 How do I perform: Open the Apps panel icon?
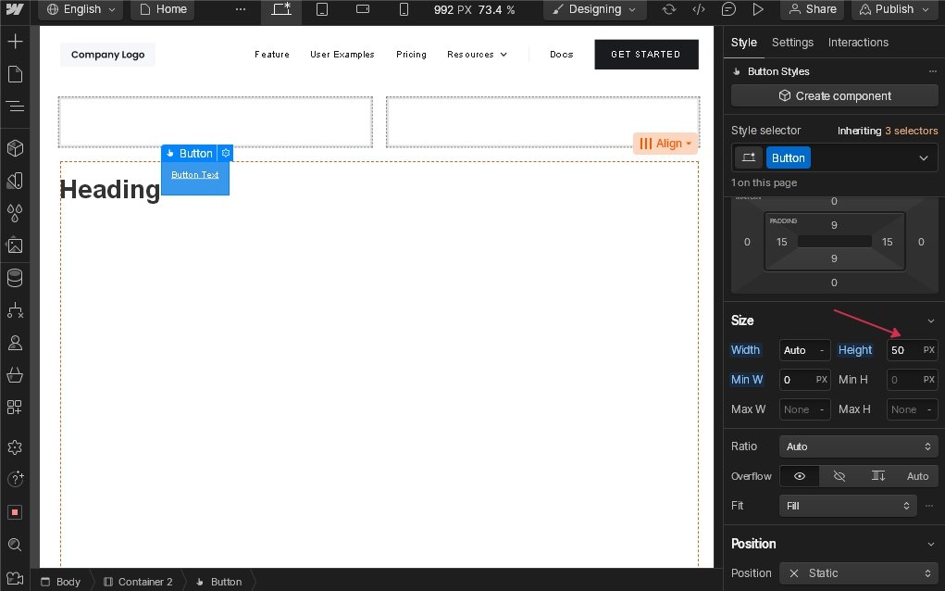pos(15,407)
